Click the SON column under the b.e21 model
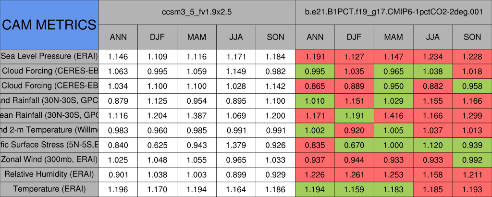492x197 pixels. pyautogui.click(x=472, y=37)
